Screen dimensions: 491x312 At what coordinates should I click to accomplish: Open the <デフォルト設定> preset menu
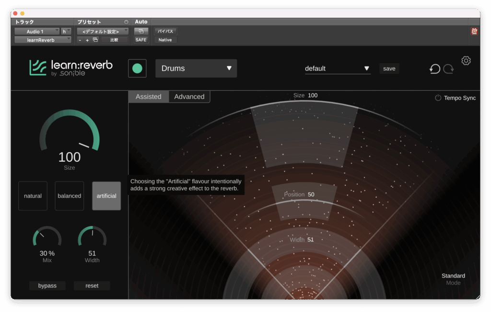[x=103, y=31]
